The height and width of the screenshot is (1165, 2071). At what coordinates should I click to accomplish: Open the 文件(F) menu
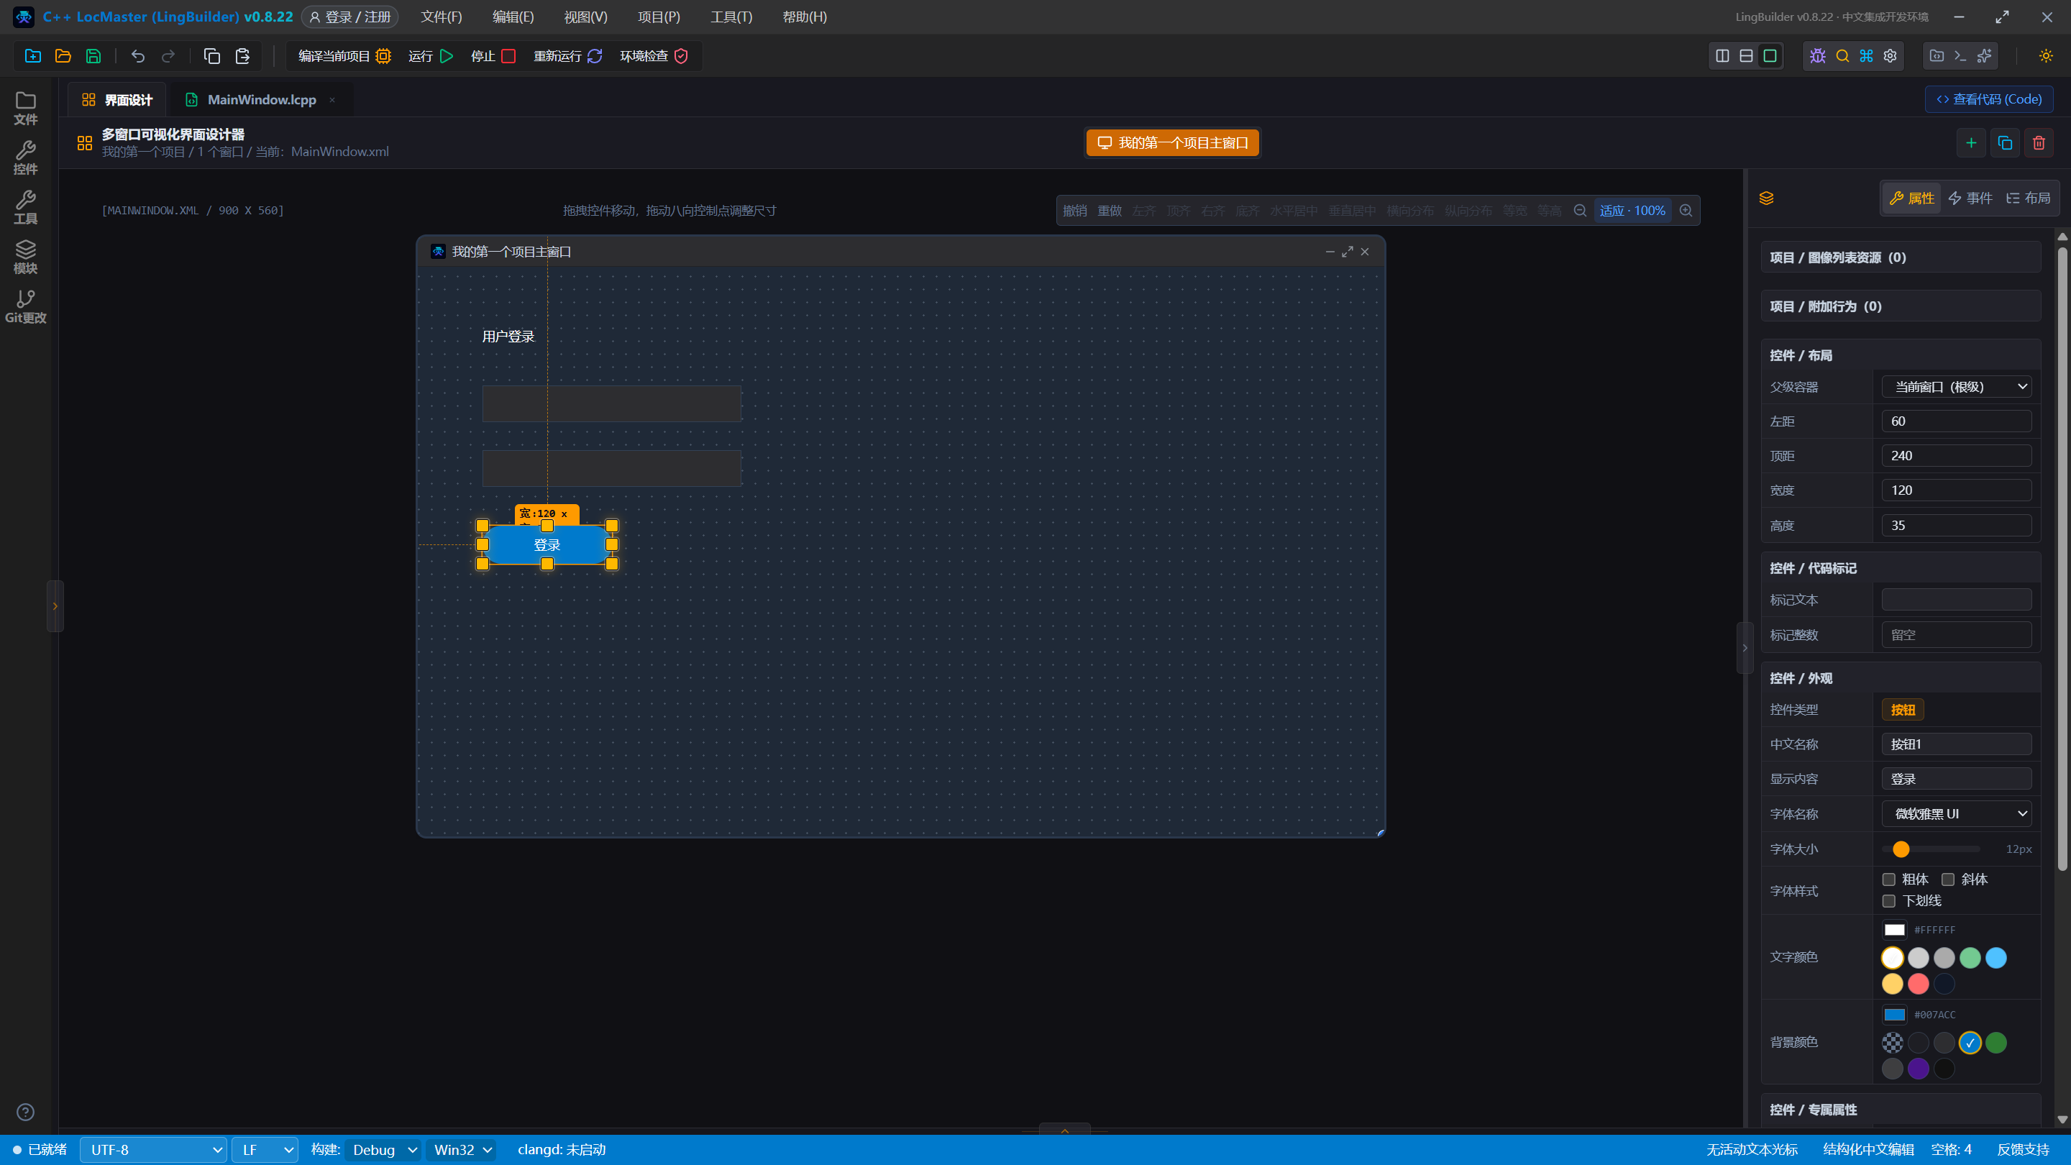(x=442, y=17)
